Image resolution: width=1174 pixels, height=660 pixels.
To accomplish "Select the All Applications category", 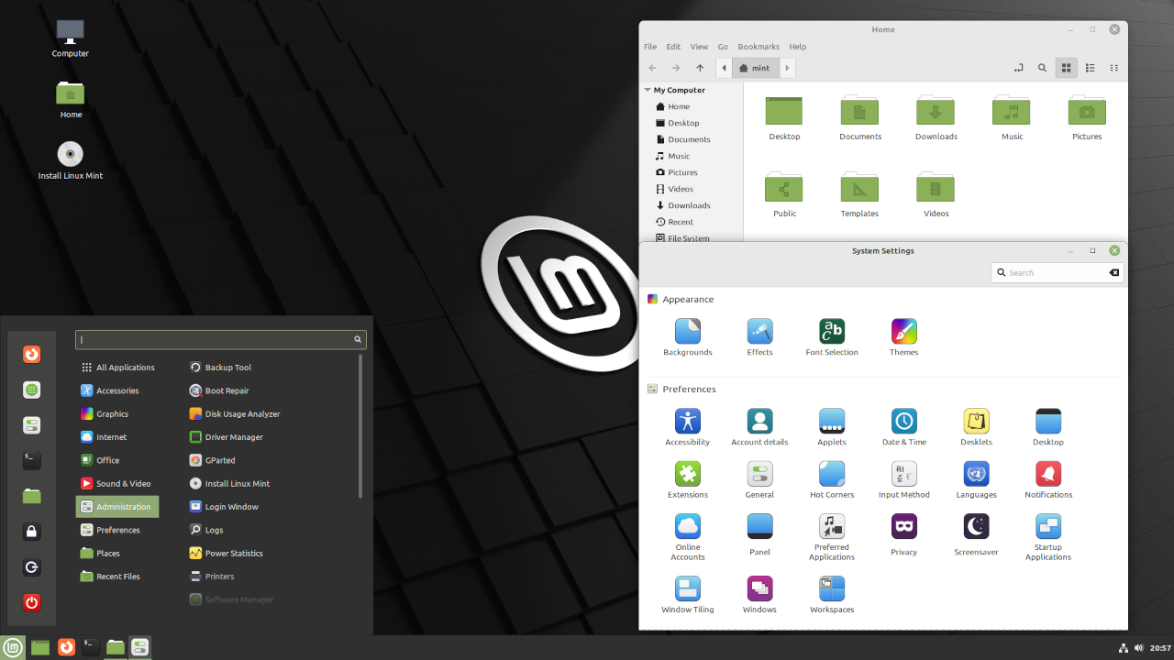I will point(117,368).
